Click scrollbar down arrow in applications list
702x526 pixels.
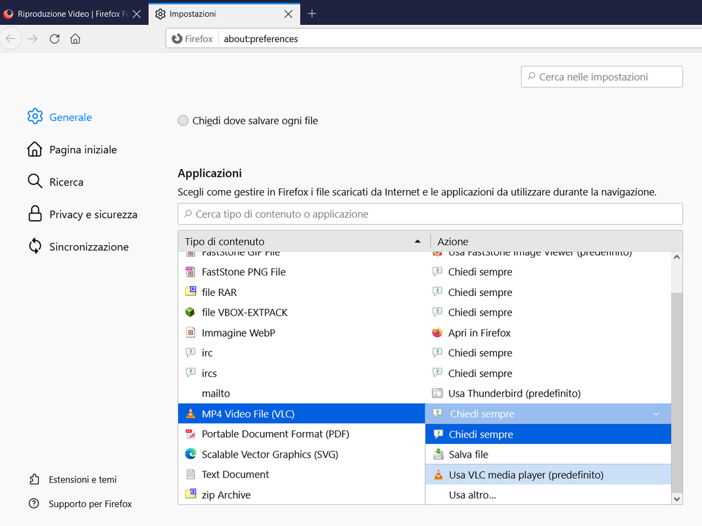click(676, 498)
